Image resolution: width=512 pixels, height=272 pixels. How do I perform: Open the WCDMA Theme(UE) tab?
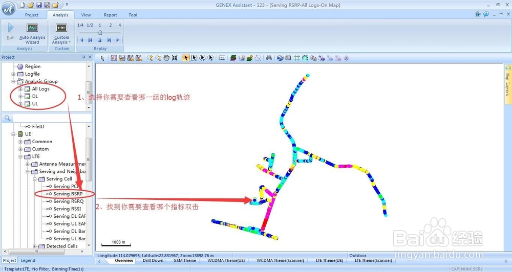pyautogui.click(x=226, y=261)
